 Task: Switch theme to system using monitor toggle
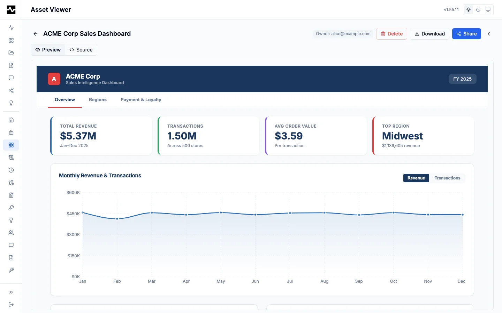tap(488, 10)
